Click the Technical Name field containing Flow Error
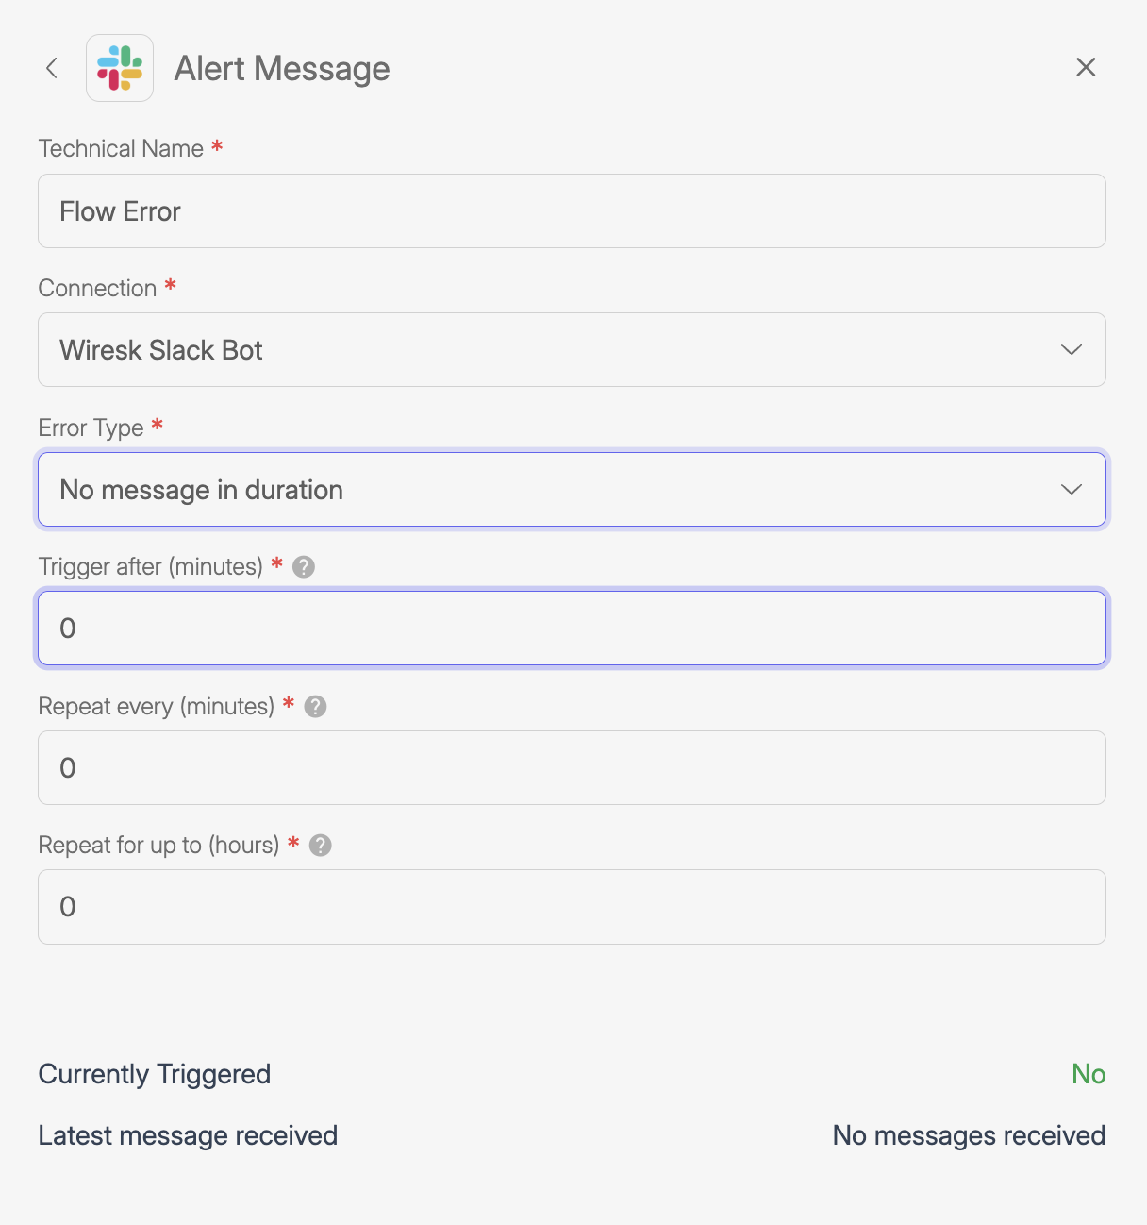1147x1225 pixels. tap(571, 211)
